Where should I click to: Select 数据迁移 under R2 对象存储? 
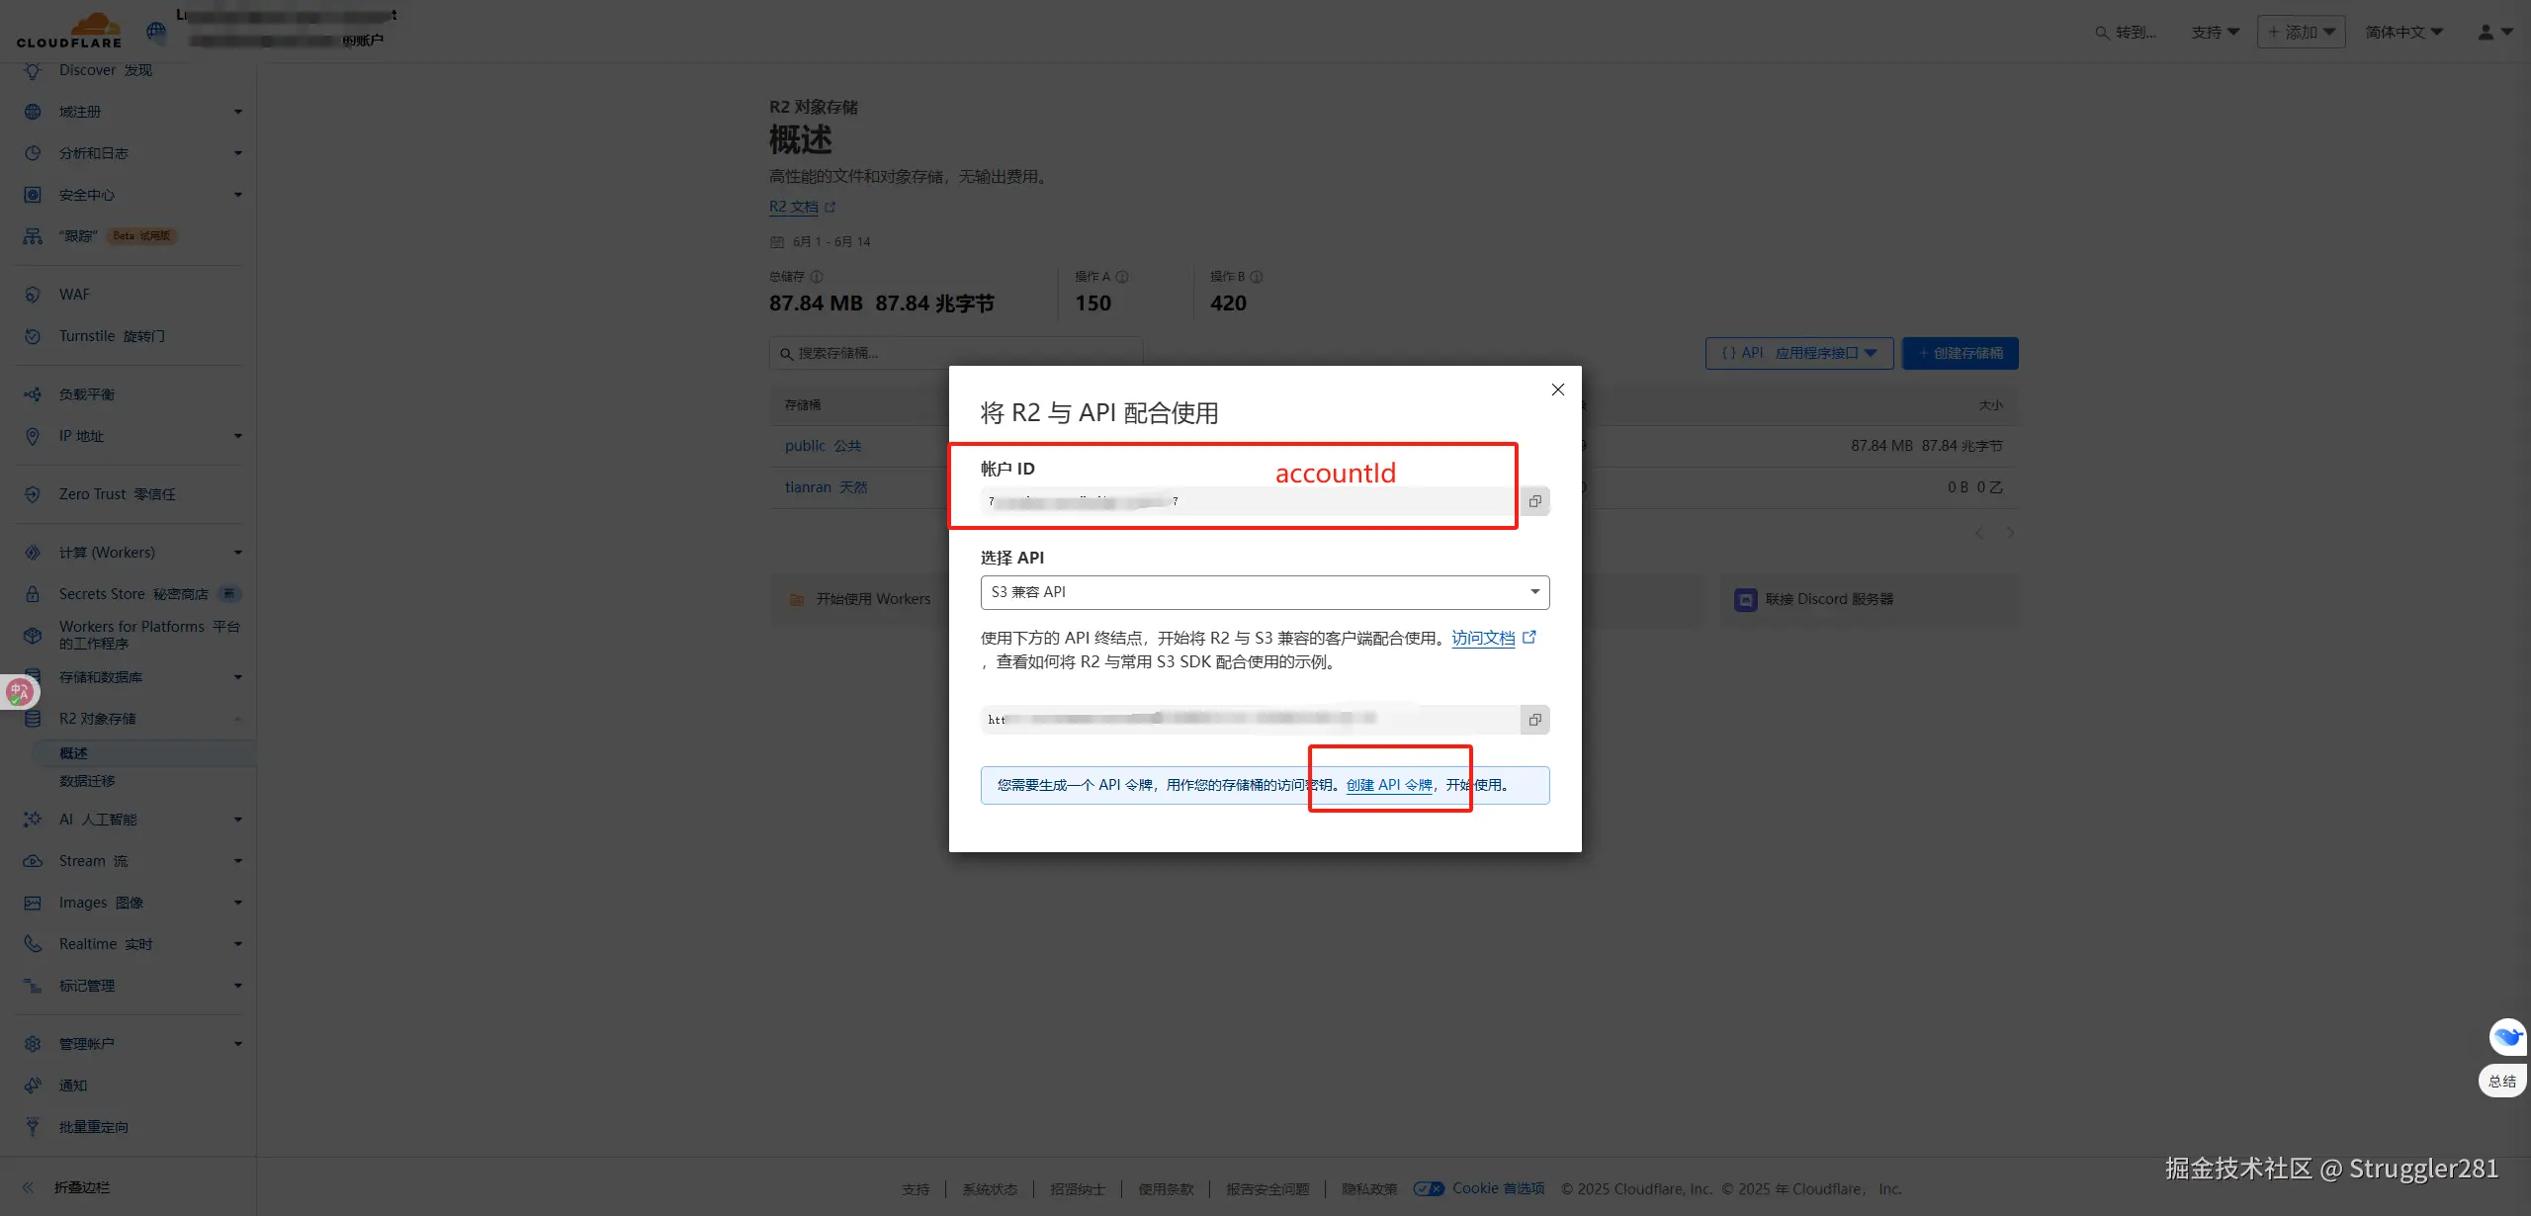(x=87, y=781)
